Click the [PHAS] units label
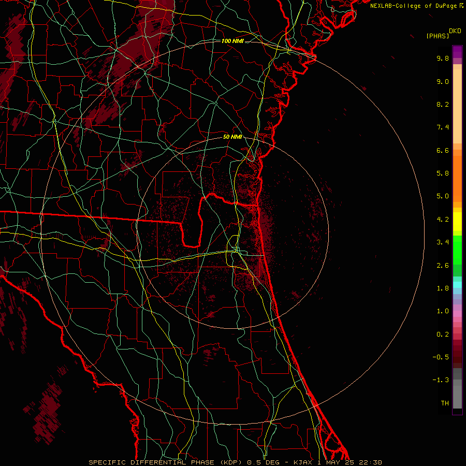 (x=438, y=36)
